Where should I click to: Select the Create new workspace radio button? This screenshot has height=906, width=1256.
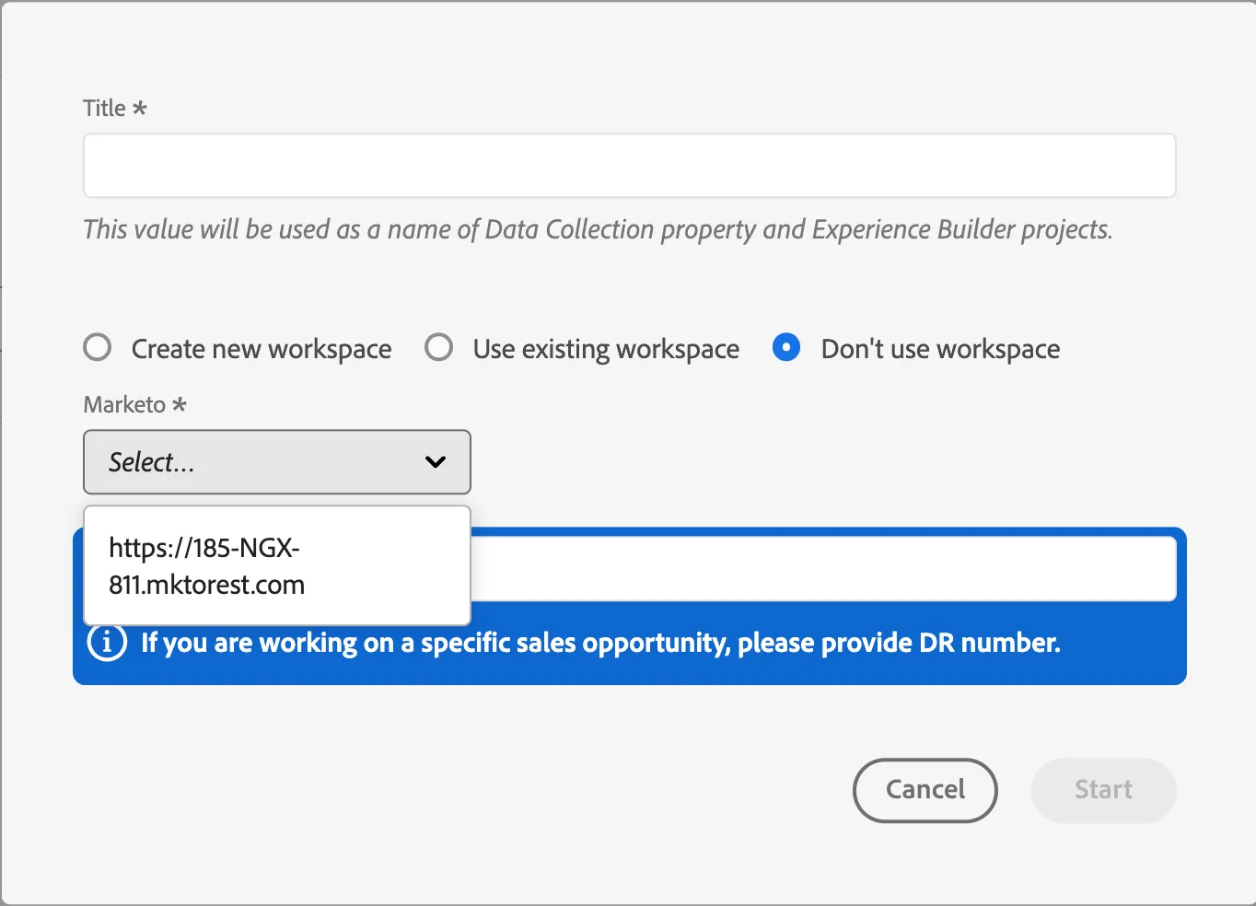tap(98, 348)
